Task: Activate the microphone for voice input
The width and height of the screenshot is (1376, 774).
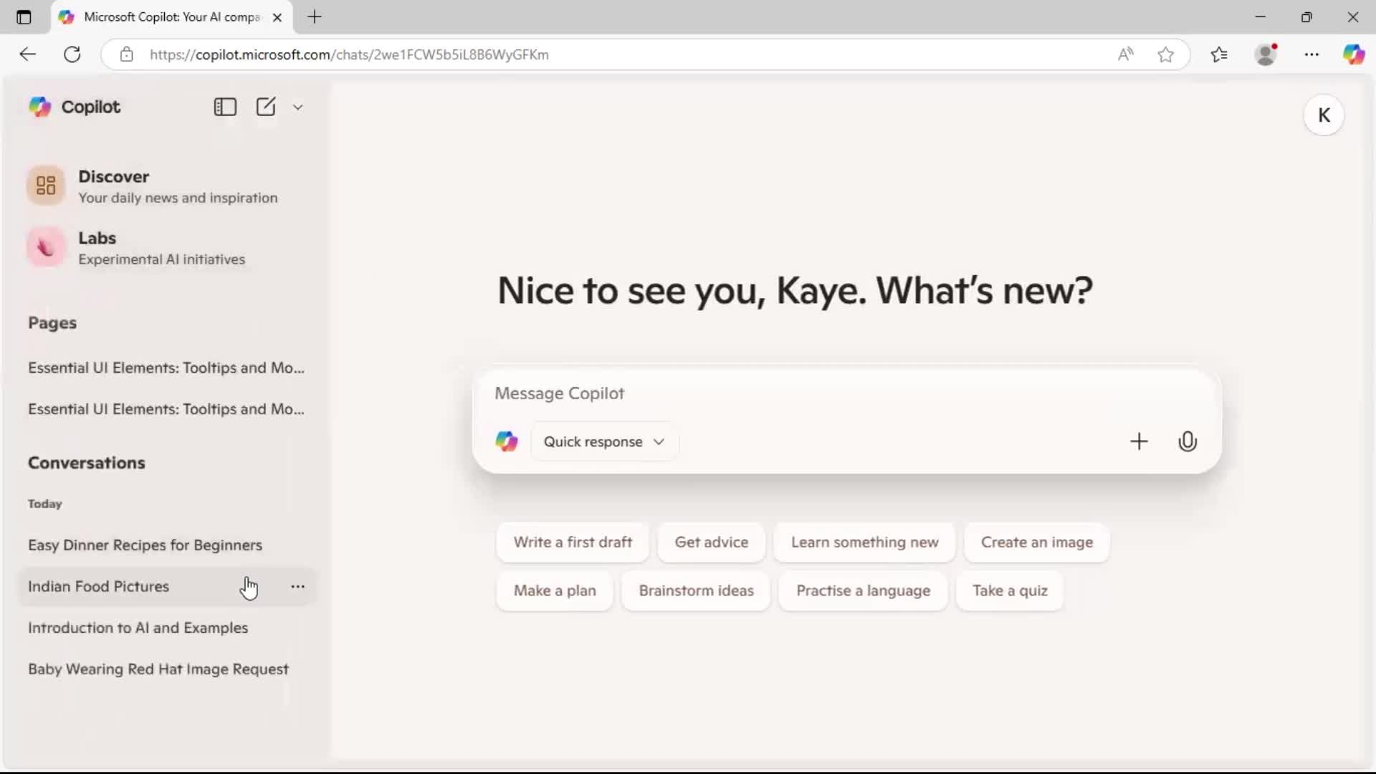Action: (x=1188, y=441)
